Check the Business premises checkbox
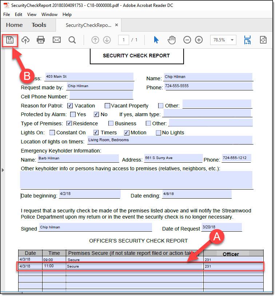 (x=111, y=123)
